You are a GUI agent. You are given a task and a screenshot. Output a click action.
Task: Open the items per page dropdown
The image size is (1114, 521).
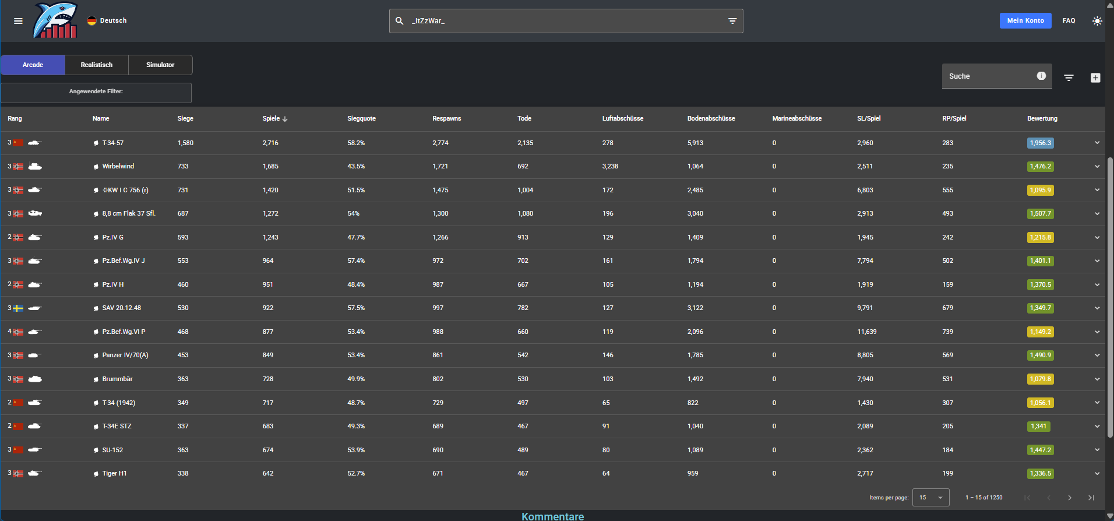coord(930,498)
